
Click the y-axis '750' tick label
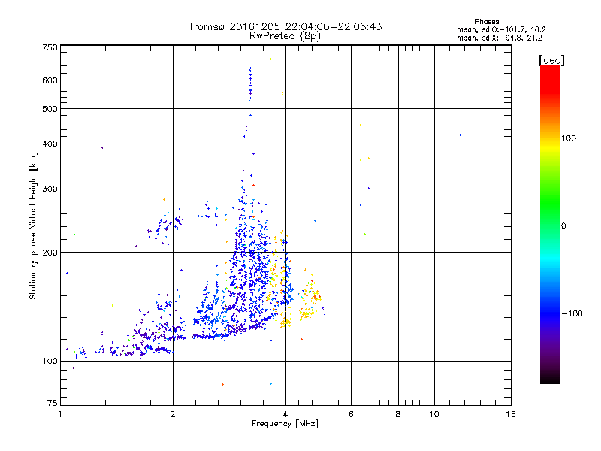50,47
